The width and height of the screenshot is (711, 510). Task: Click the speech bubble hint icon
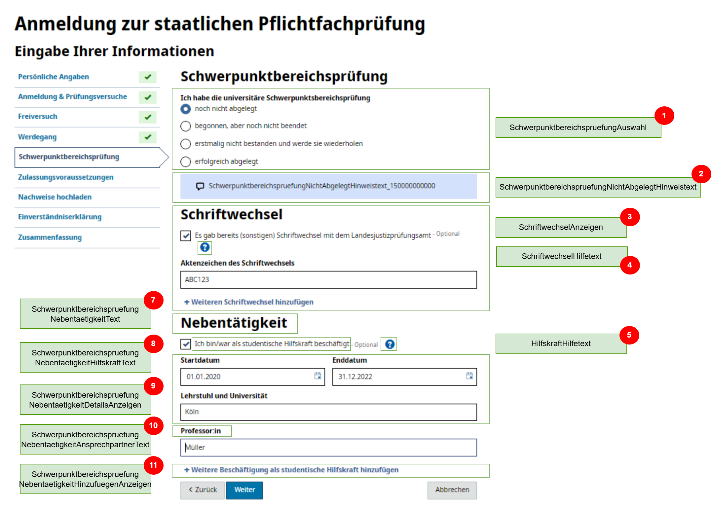[200, 186]
